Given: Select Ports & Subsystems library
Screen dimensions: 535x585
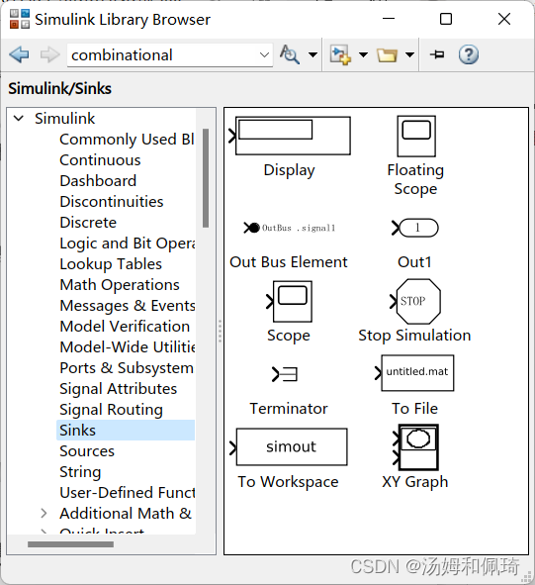Looking at the screenshot, I should click(127, 368).
